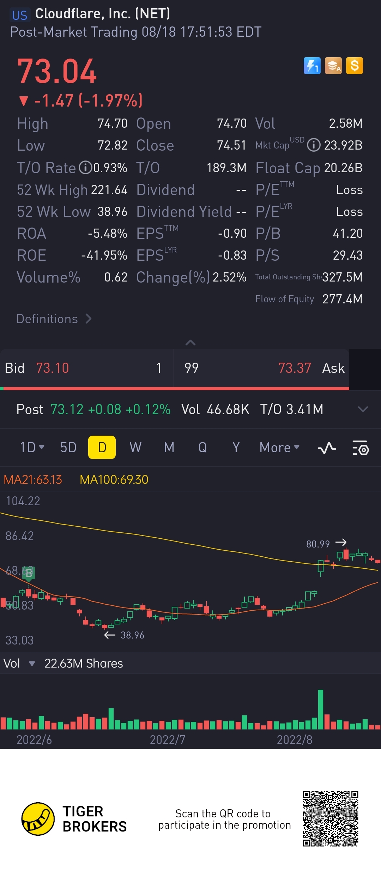Image resolution: width=381 pixels, height=889 pixels.
Task: Tap the P/B 41.20 value
Action: [348, 234]
